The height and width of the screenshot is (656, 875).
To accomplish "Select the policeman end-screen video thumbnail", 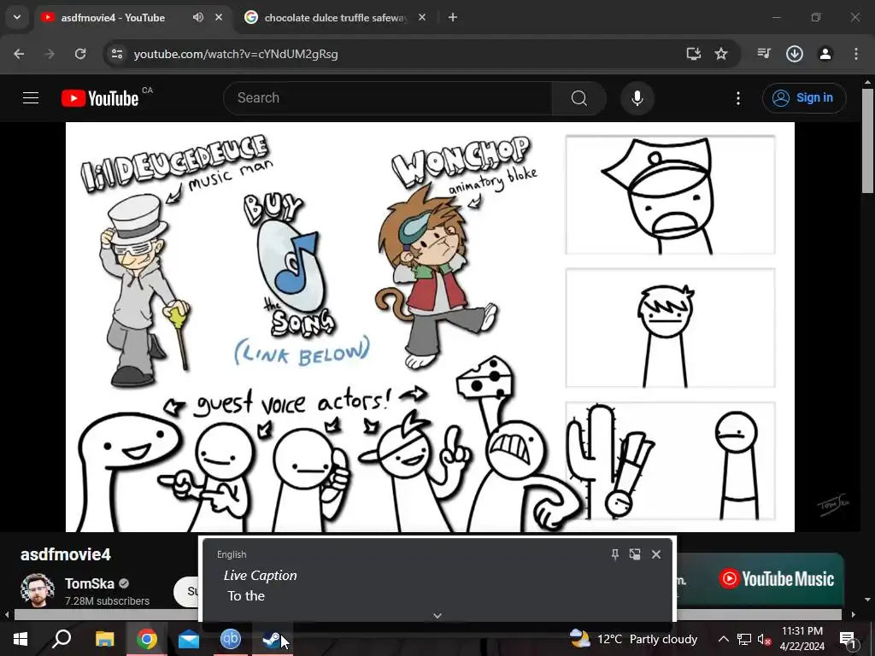I will pyautogui.click(x=670, y=195).
